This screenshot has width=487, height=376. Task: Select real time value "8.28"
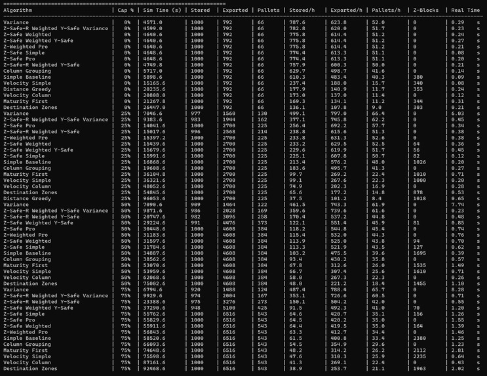coord(458,289)
